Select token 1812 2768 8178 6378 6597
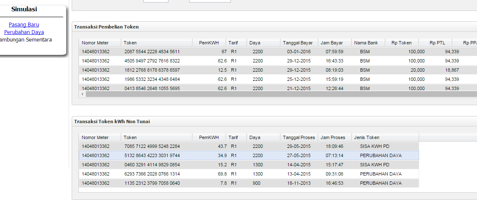 pos(152,70)
